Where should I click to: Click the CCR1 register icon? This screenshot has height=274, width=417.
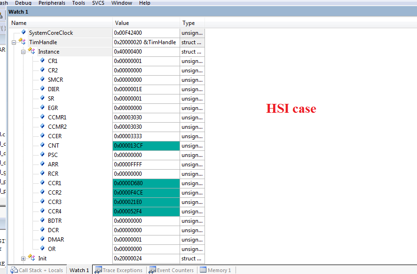click(43, 182)
